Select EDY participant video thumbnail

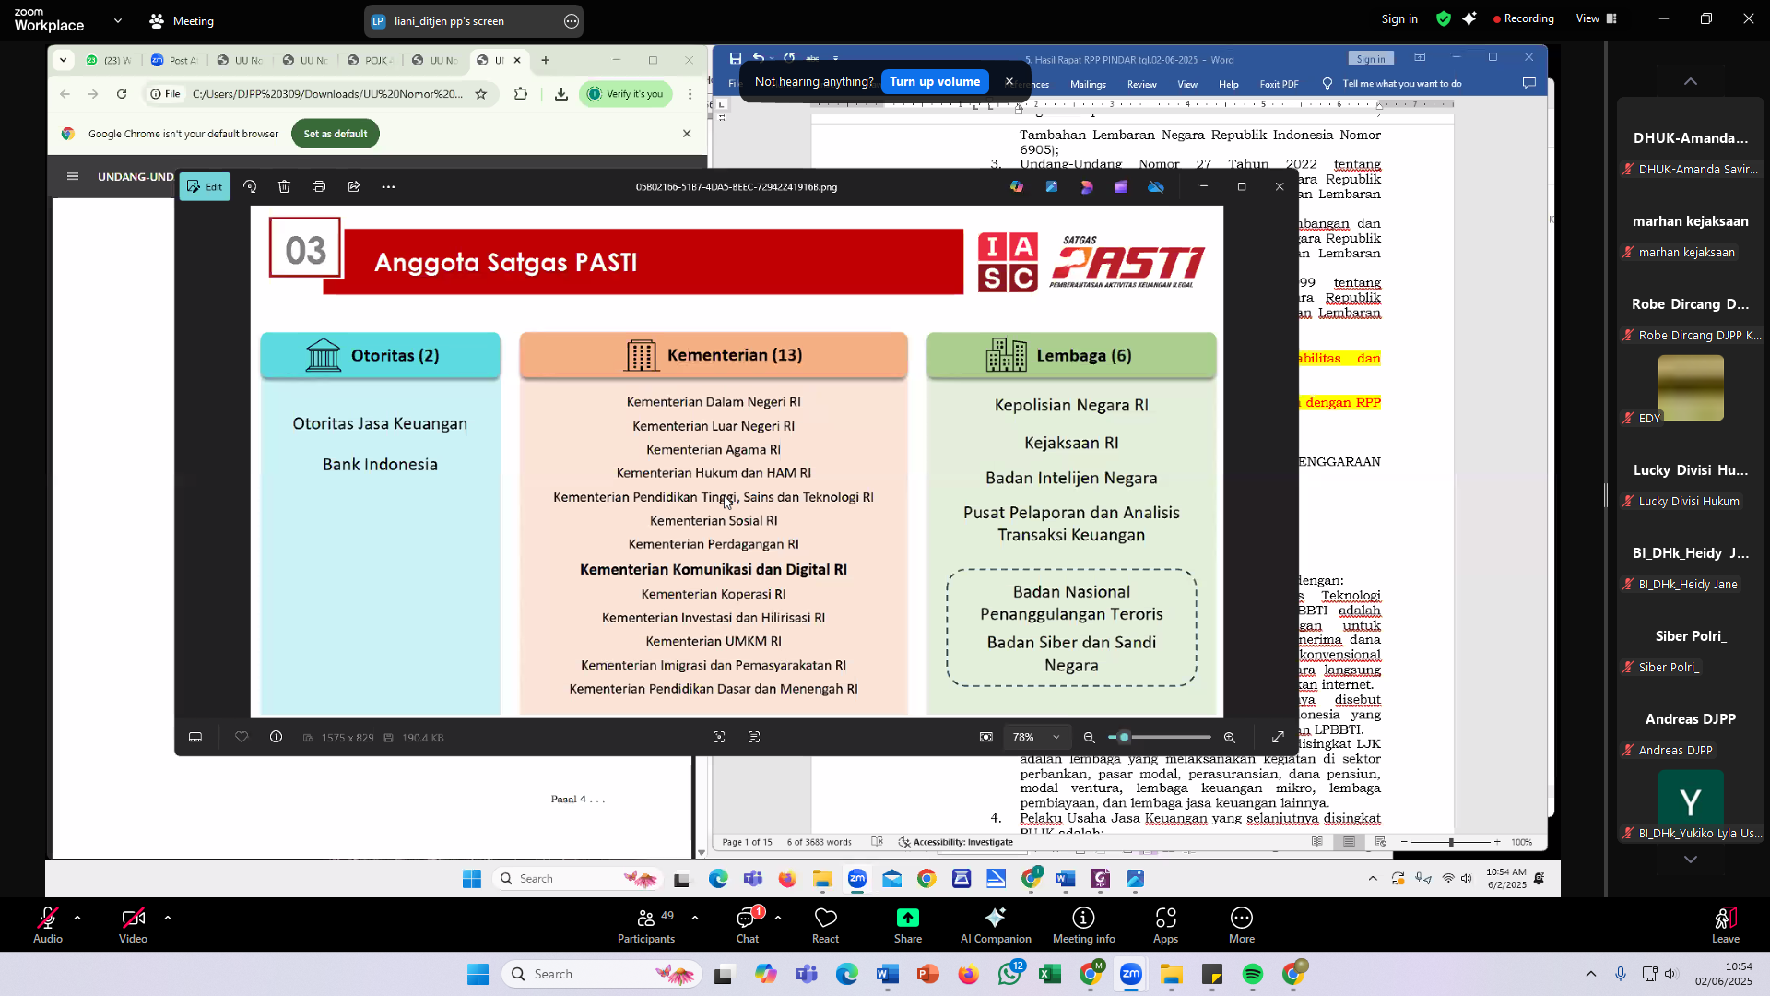coord(1691,388)
